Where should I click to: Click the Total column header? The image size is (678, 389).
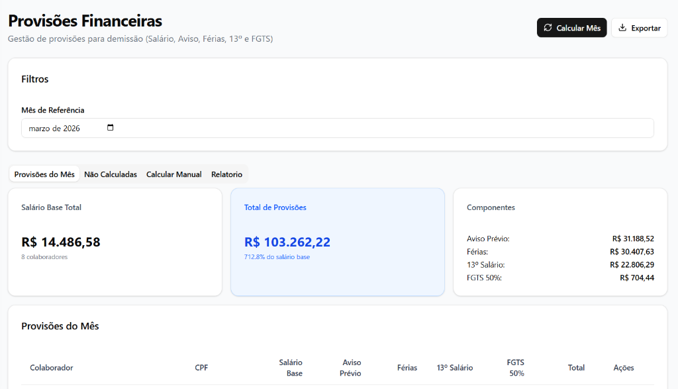[576, 368]
